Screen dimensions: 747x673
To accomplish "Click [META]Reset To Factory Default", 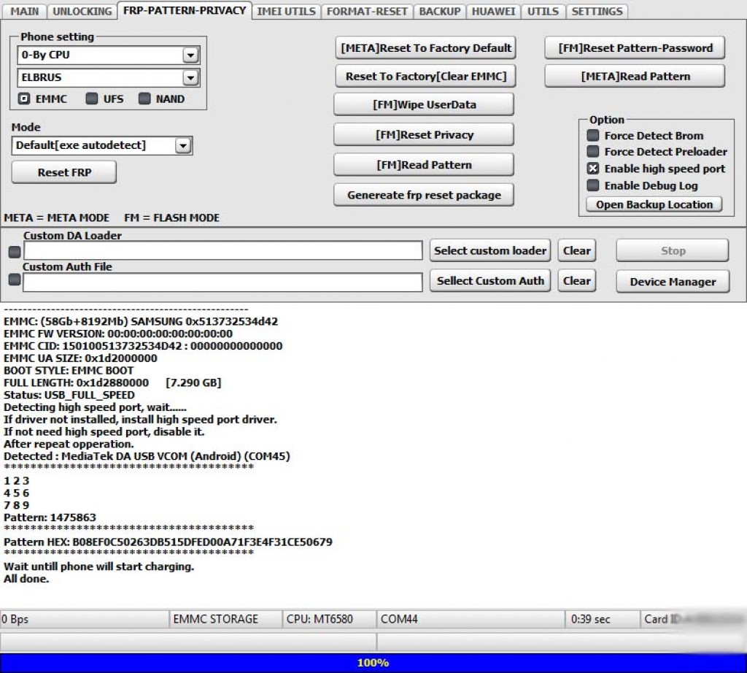I will point(426,48).
